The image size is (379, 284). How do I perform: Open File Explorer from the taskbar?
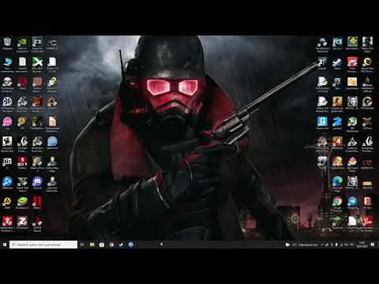pyautogui.click(x=92, y=245)
